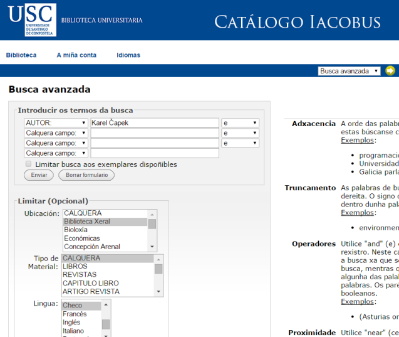Click Ubicación list scroll up arrow

point(152,215)
